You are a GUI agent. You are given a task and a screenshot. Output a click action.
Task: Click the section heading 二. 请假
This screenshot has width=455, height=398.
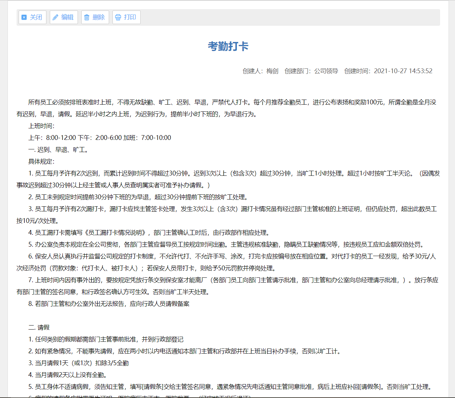[x=39, y=328]
